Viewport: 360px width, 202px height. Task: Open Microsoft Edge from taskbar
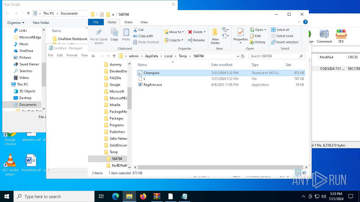coord(116,196)
